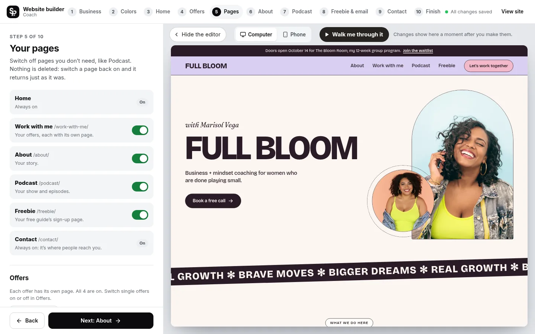Image resolution: width=535 pixels, height=334 pixels.
Task: Click FULL BLOOM logo in preview header
Action: pyautogui.click(x=206, y=66)
